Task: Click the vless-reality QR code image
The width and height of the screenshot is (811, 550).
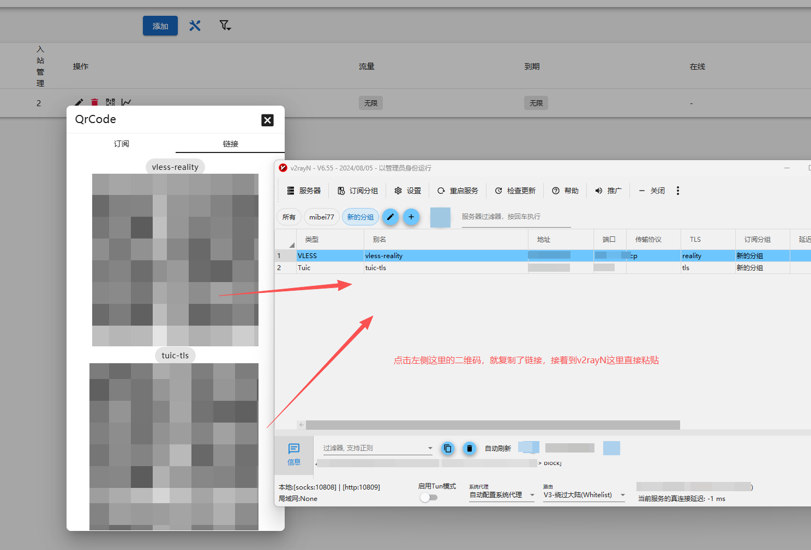Action: point(175,260)
